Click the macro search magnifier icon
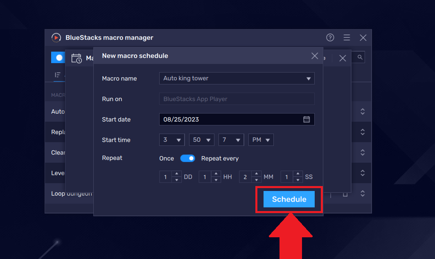435x259 pixels. click(360, 57)
